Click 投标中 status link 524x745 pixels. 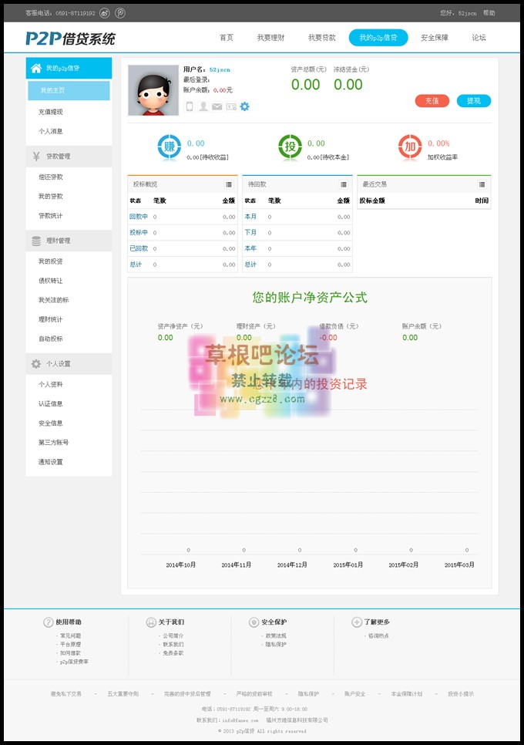point(139,232)
